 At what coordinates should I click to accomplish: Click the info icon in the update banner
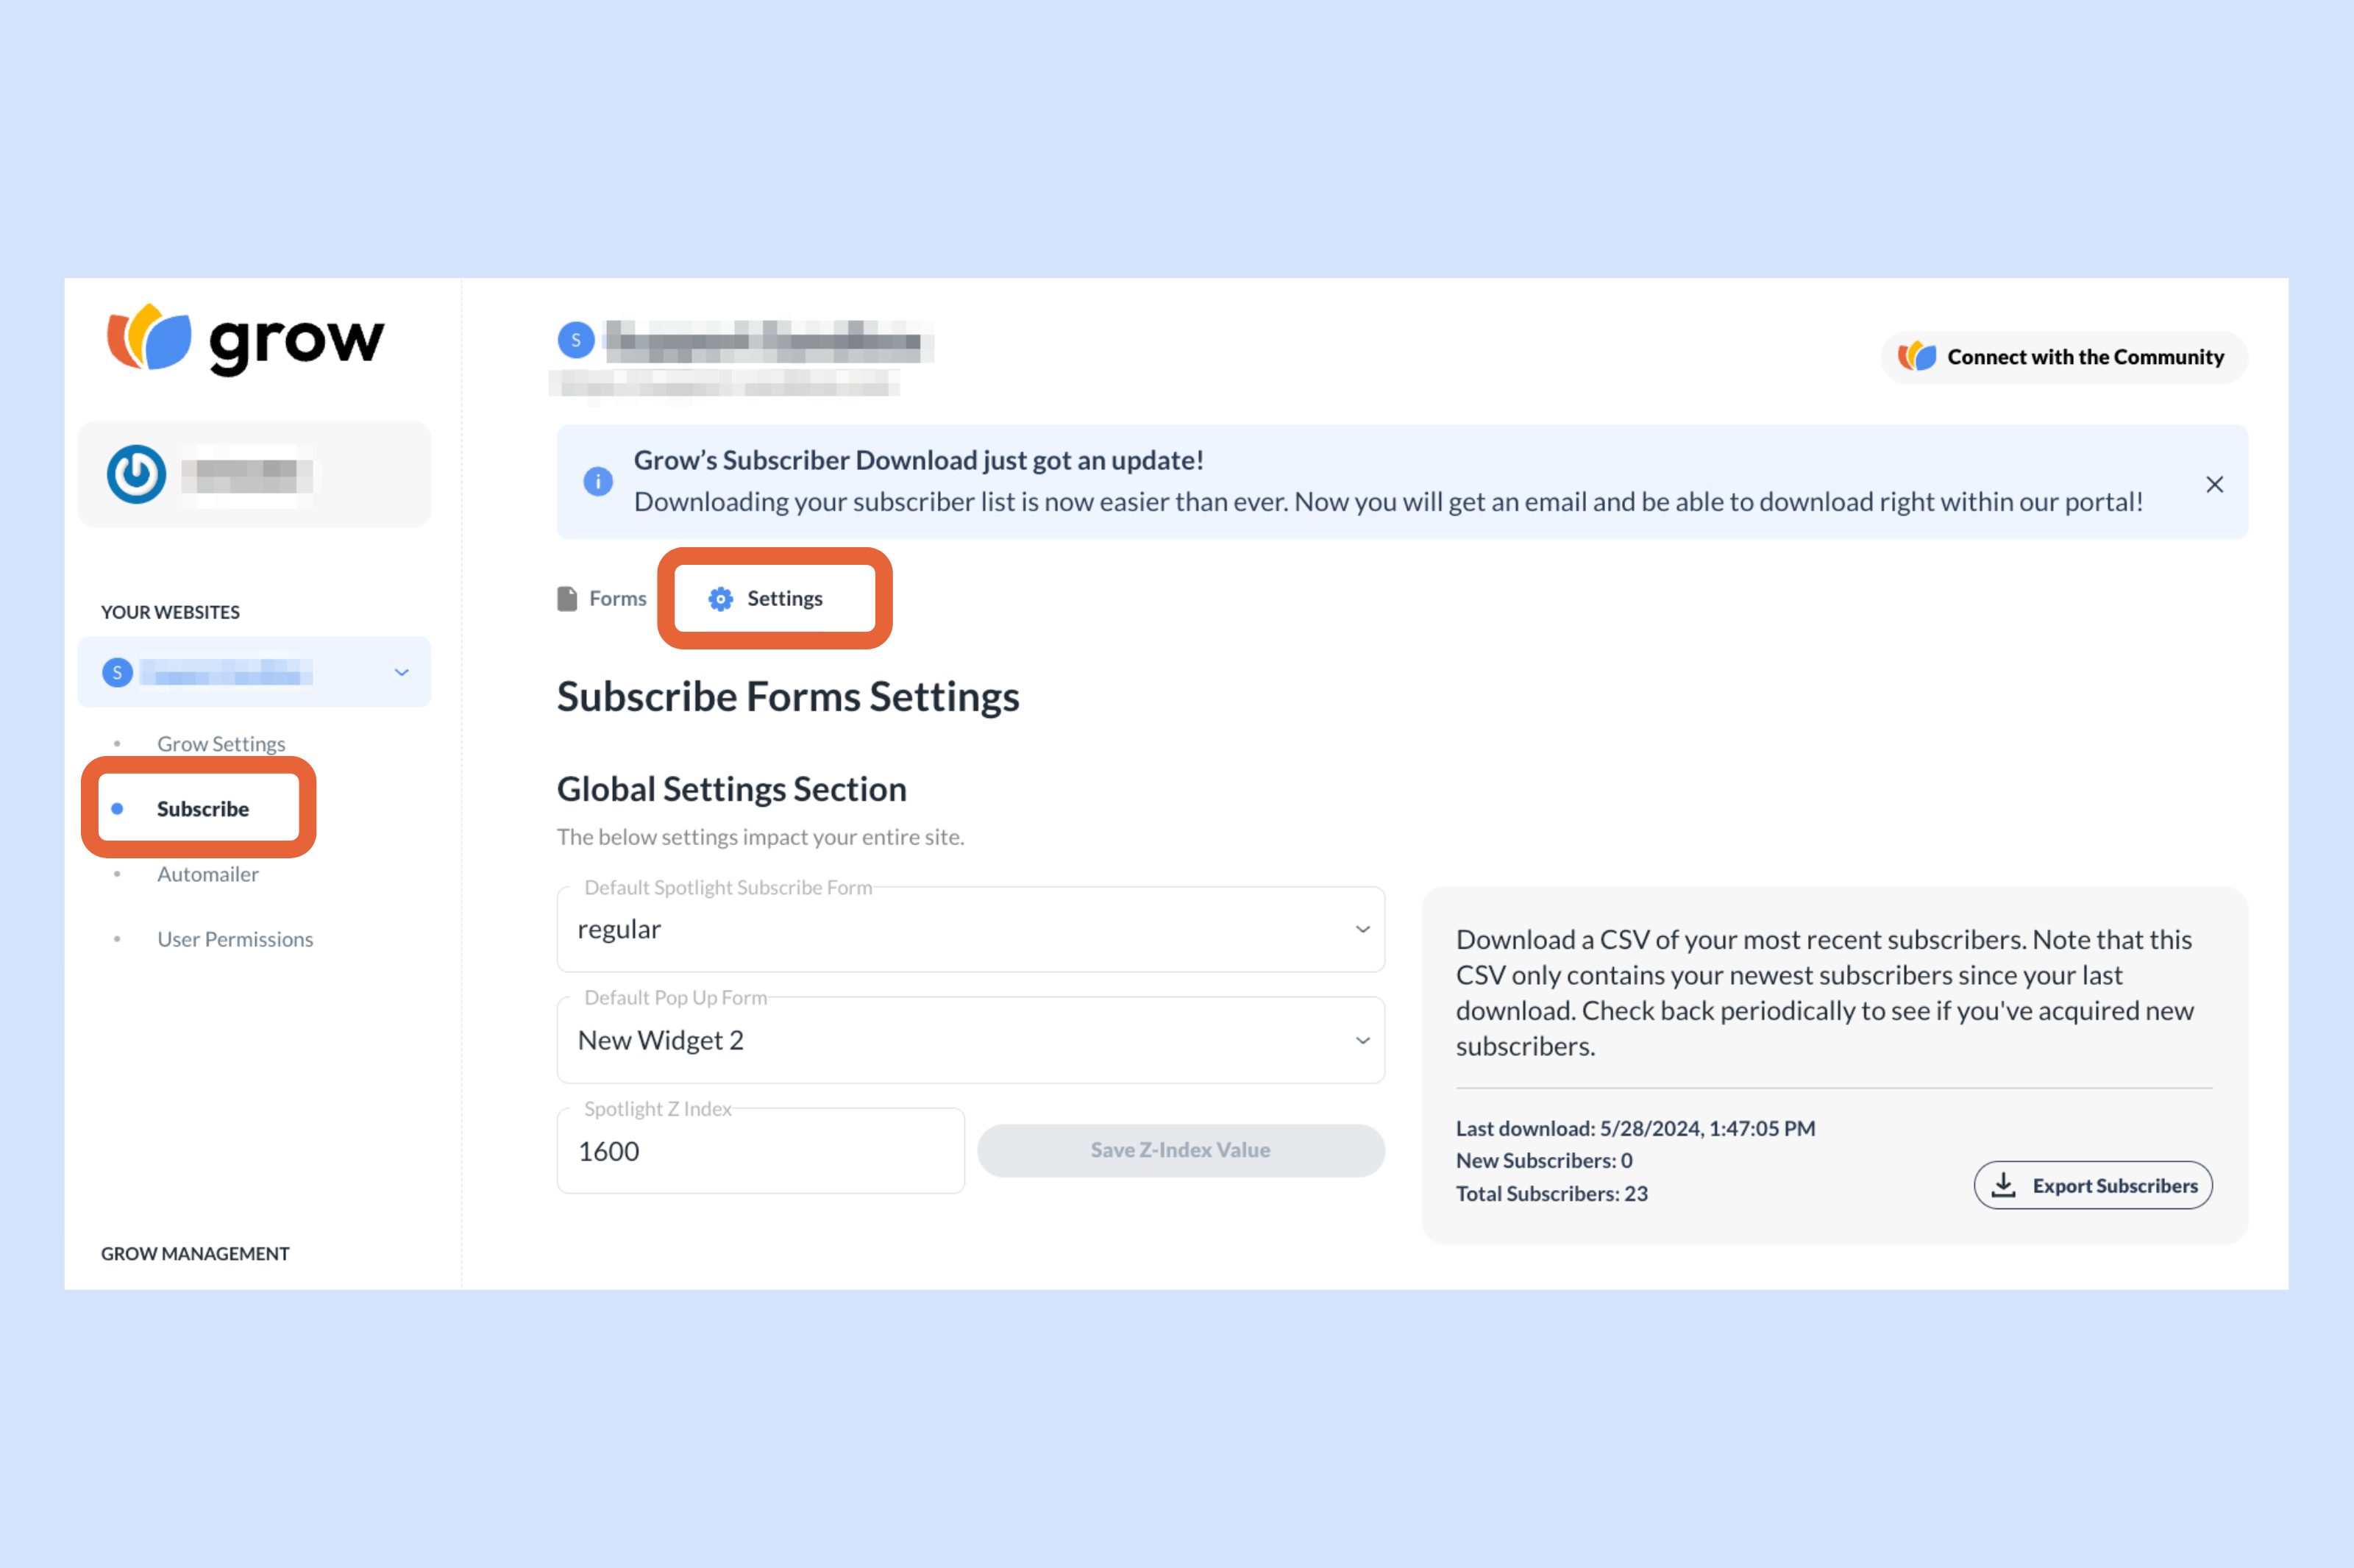click(x=597, y=481)
